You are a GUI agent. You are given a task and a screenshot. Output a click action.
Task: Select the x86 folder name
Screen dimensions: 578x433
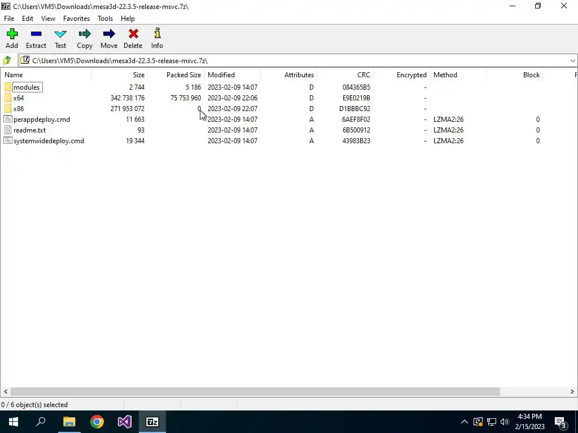point(19,109)
